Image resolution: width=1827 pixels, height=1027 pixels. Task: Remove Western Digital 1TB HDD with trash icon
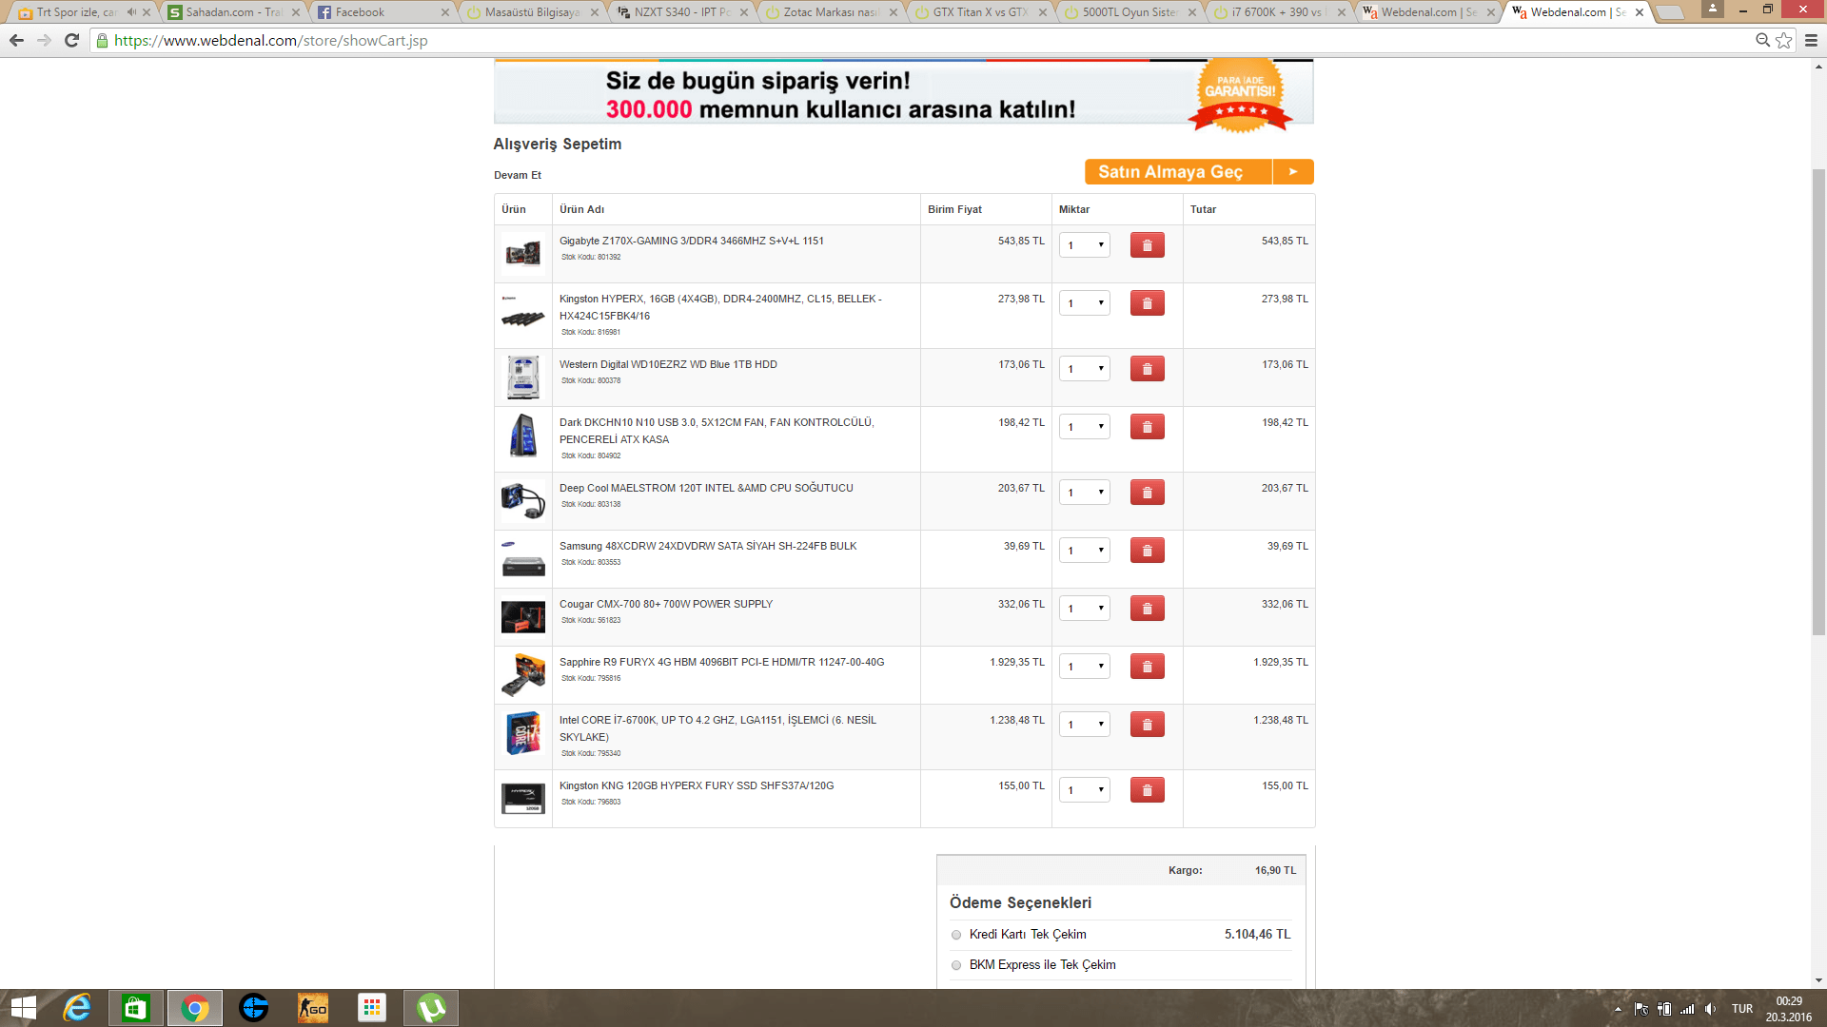(1147, 369)
